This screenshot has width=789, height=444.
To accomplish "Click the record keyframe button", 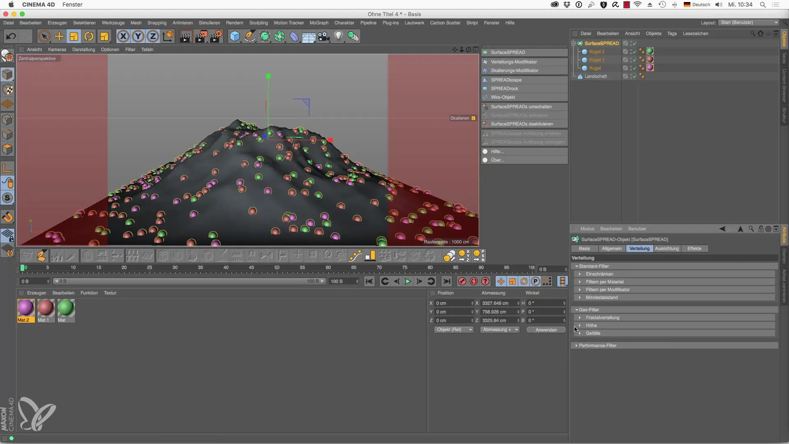I will pyautogui.click(x=462, y=282).
